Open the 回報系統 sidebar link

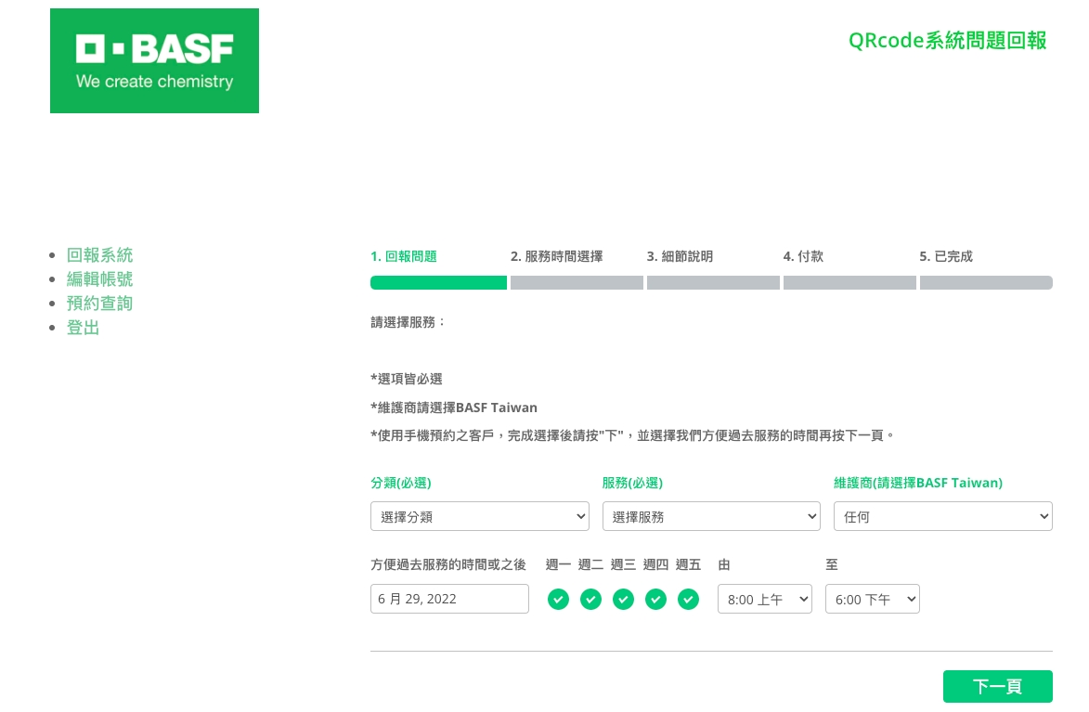click(x=99, y=255)
